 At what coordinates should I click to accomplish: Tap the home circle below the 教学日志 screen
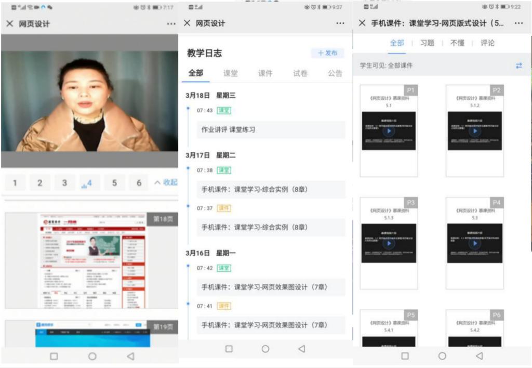click(x=265, y=349)
